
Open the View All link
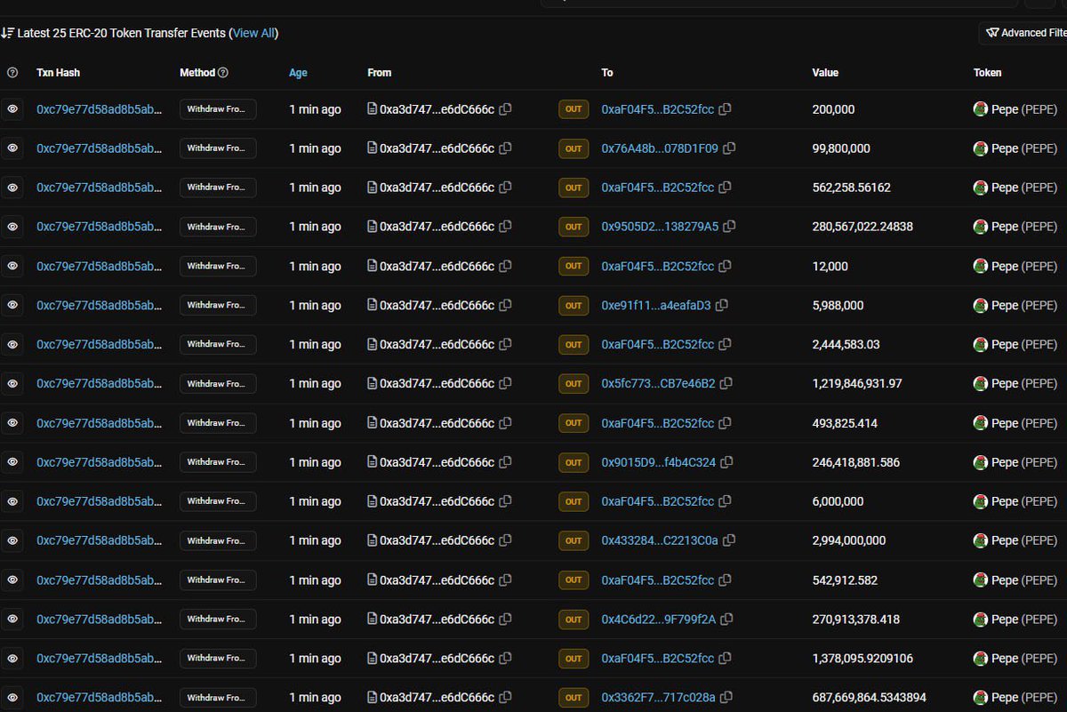(x=253, y=33)
